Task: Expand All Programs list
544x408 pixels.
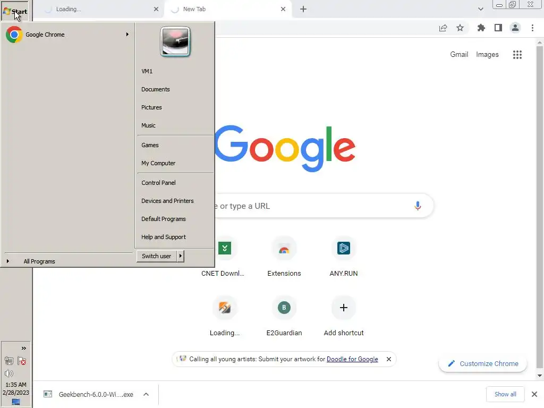Action: click(39, 261)
